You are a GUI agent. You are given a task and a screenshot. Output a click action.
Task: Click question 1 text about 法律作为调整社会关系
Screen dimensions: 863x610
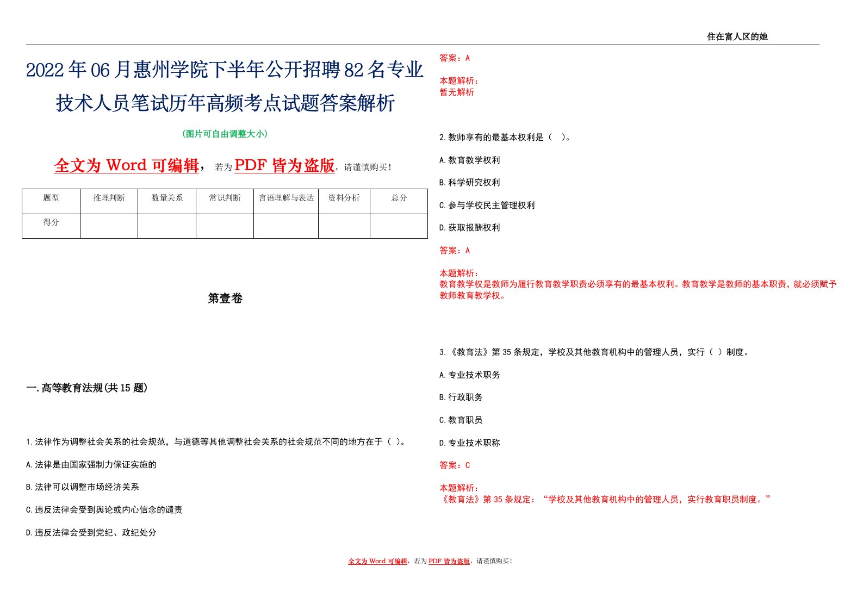(x=216, y=442)
